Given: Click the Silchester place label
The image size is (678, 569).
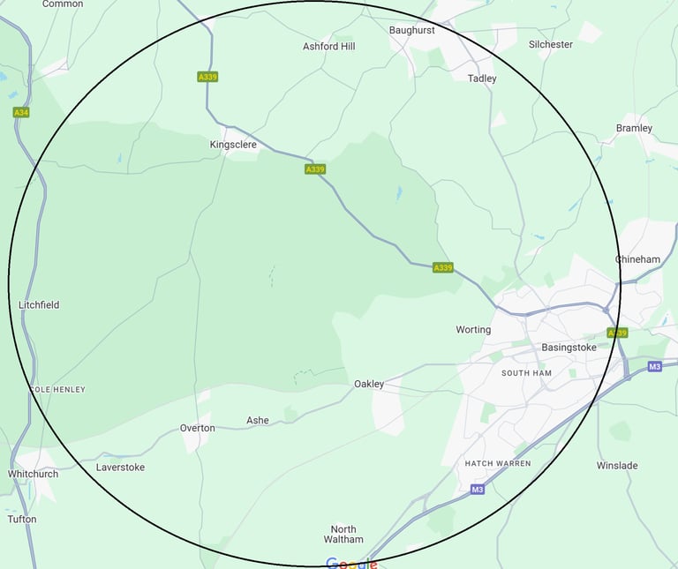Looking at the screenshot, I should click(551, 44).
